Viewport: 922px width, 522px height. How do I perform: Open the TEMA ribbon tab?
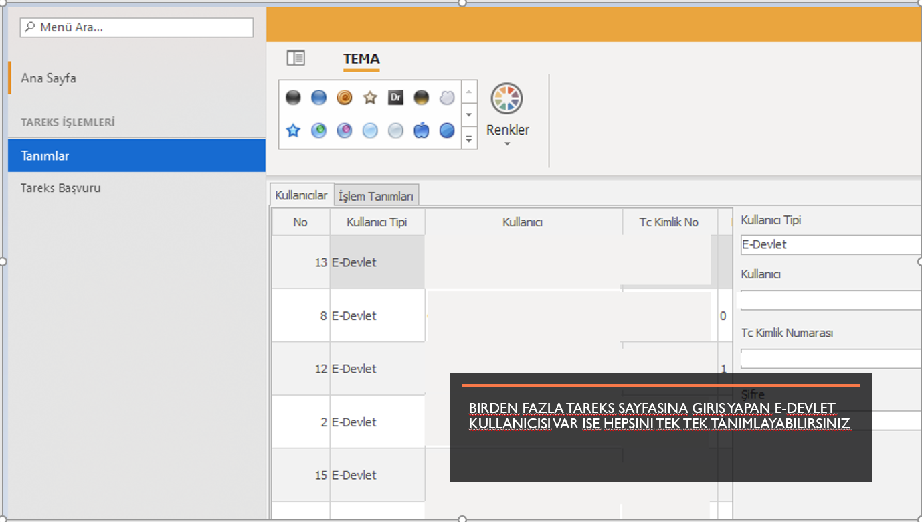361,59
